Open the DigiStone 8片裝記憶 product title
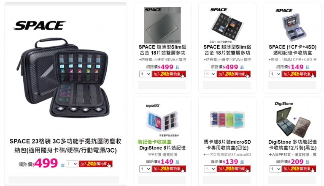Screen dimensions: 324x186 162,148
